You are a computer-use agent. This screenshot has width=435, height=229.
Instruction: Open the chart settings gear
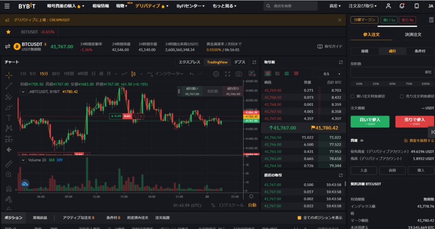coord(216,74)
